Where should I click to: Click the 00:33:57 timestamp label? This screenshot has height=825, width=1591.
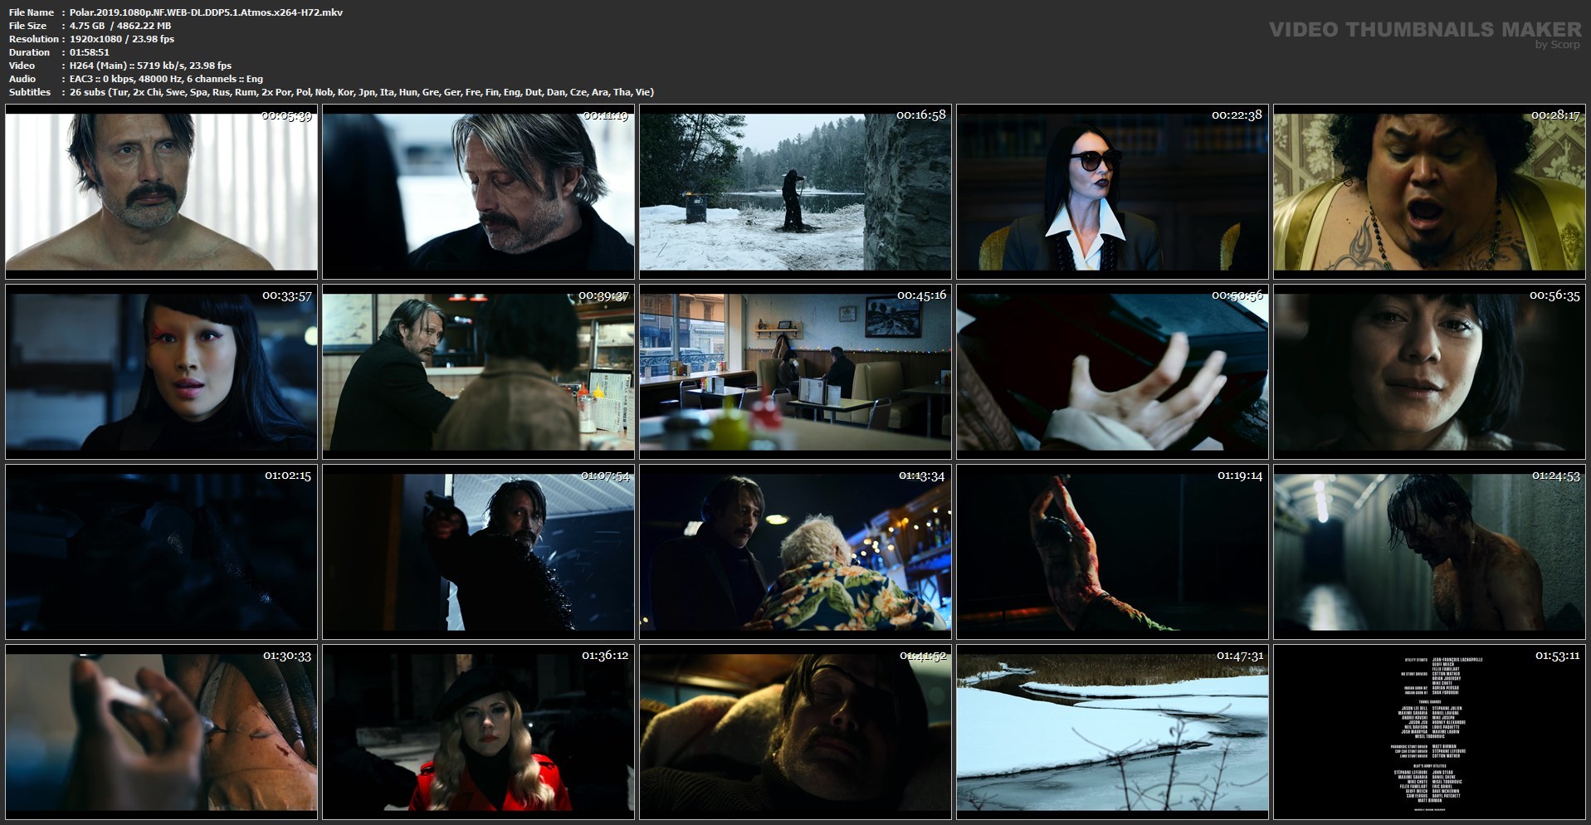coord(287,295)
